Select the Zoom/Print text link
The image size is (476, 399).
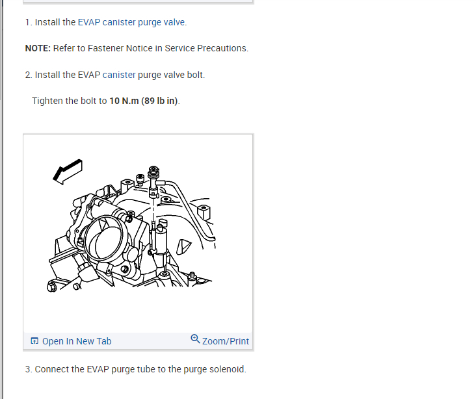(226, 341)
